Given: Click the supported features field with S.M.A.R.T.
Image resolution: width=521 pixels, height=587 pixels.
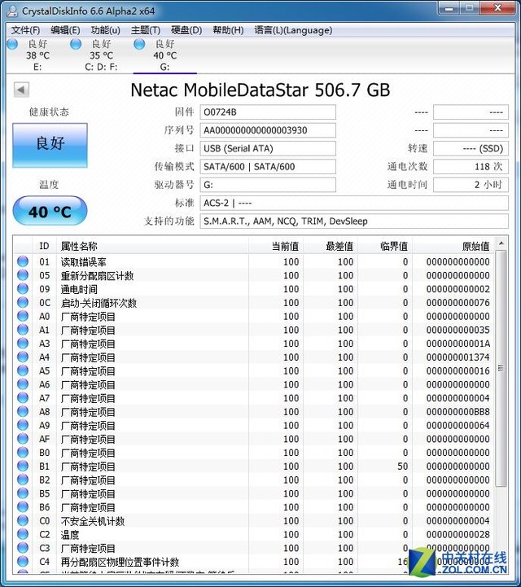Looking at the screenshot, I should pyautogui.click(x=354, y=221).
